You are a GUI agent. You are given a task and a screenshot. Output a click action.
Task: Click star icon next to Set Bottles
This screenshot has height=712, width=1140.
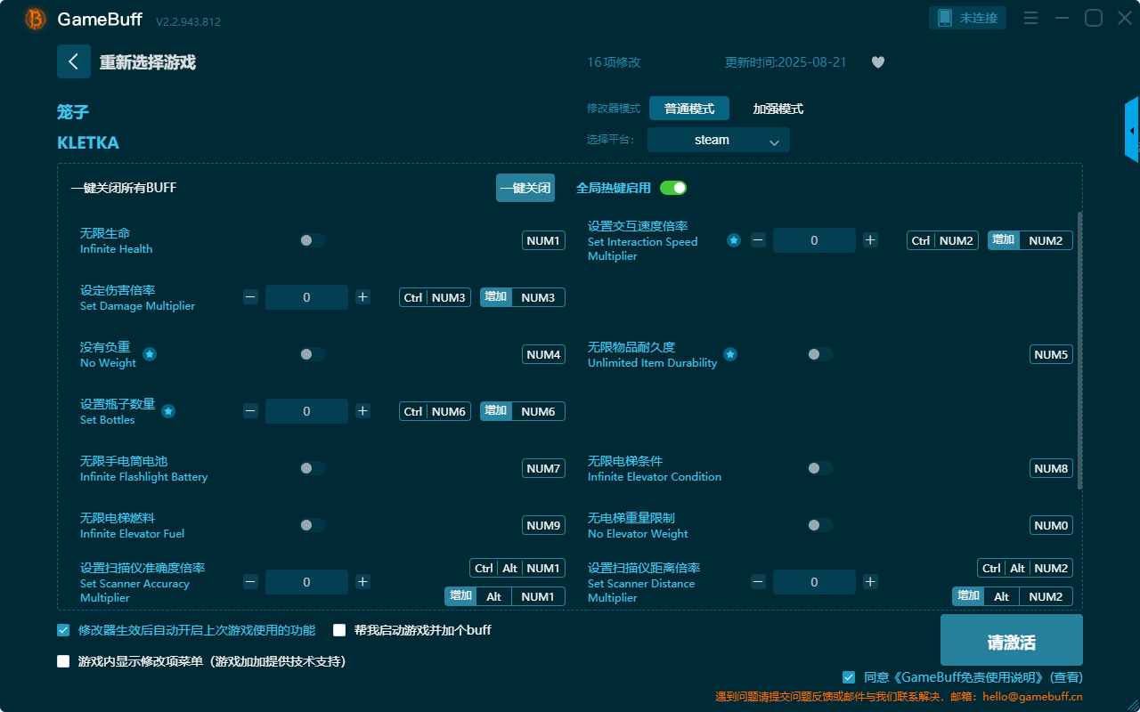coord(168,411)
